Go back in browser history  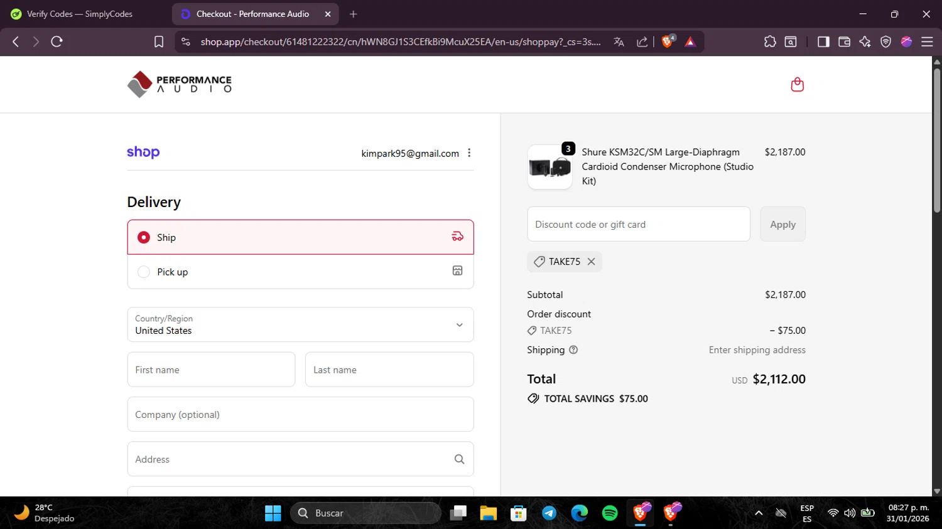point(16,41)
